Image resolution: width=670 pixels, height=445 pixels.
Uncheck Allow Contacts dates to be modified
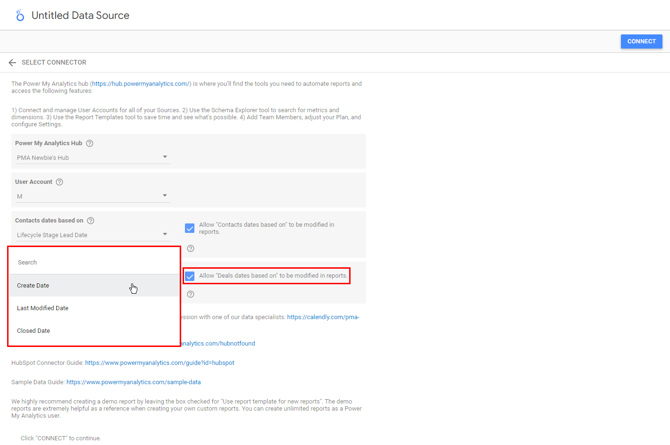point(190,228)
